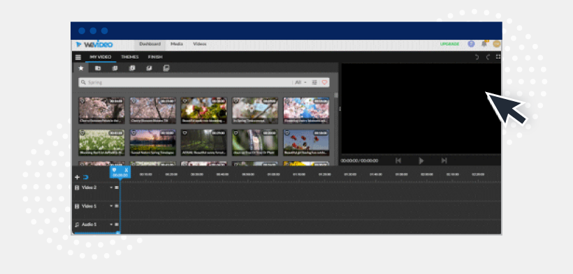Expand the preview to fullscreen
The width and height of the screenshot is (573, 274).
[x=498, y=56]
